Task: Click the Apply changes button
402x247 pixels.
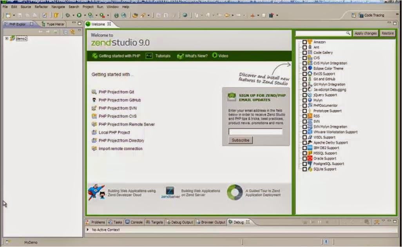Action: click(x=366, y=33)
